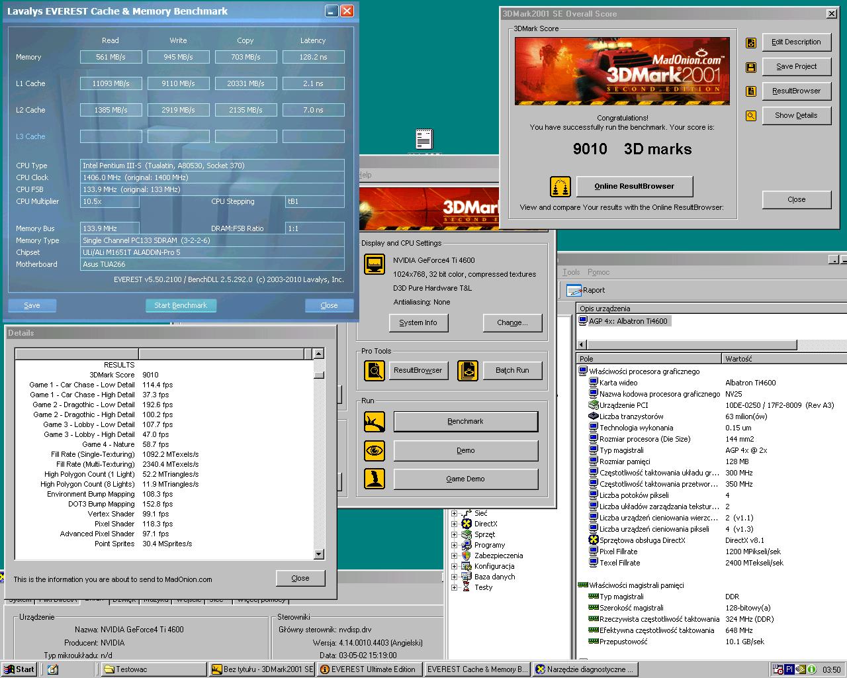Click the PL keyboard language tray icon
This screenshot has height=678, width=847.
pyautogui.click(x=789, y=669)
